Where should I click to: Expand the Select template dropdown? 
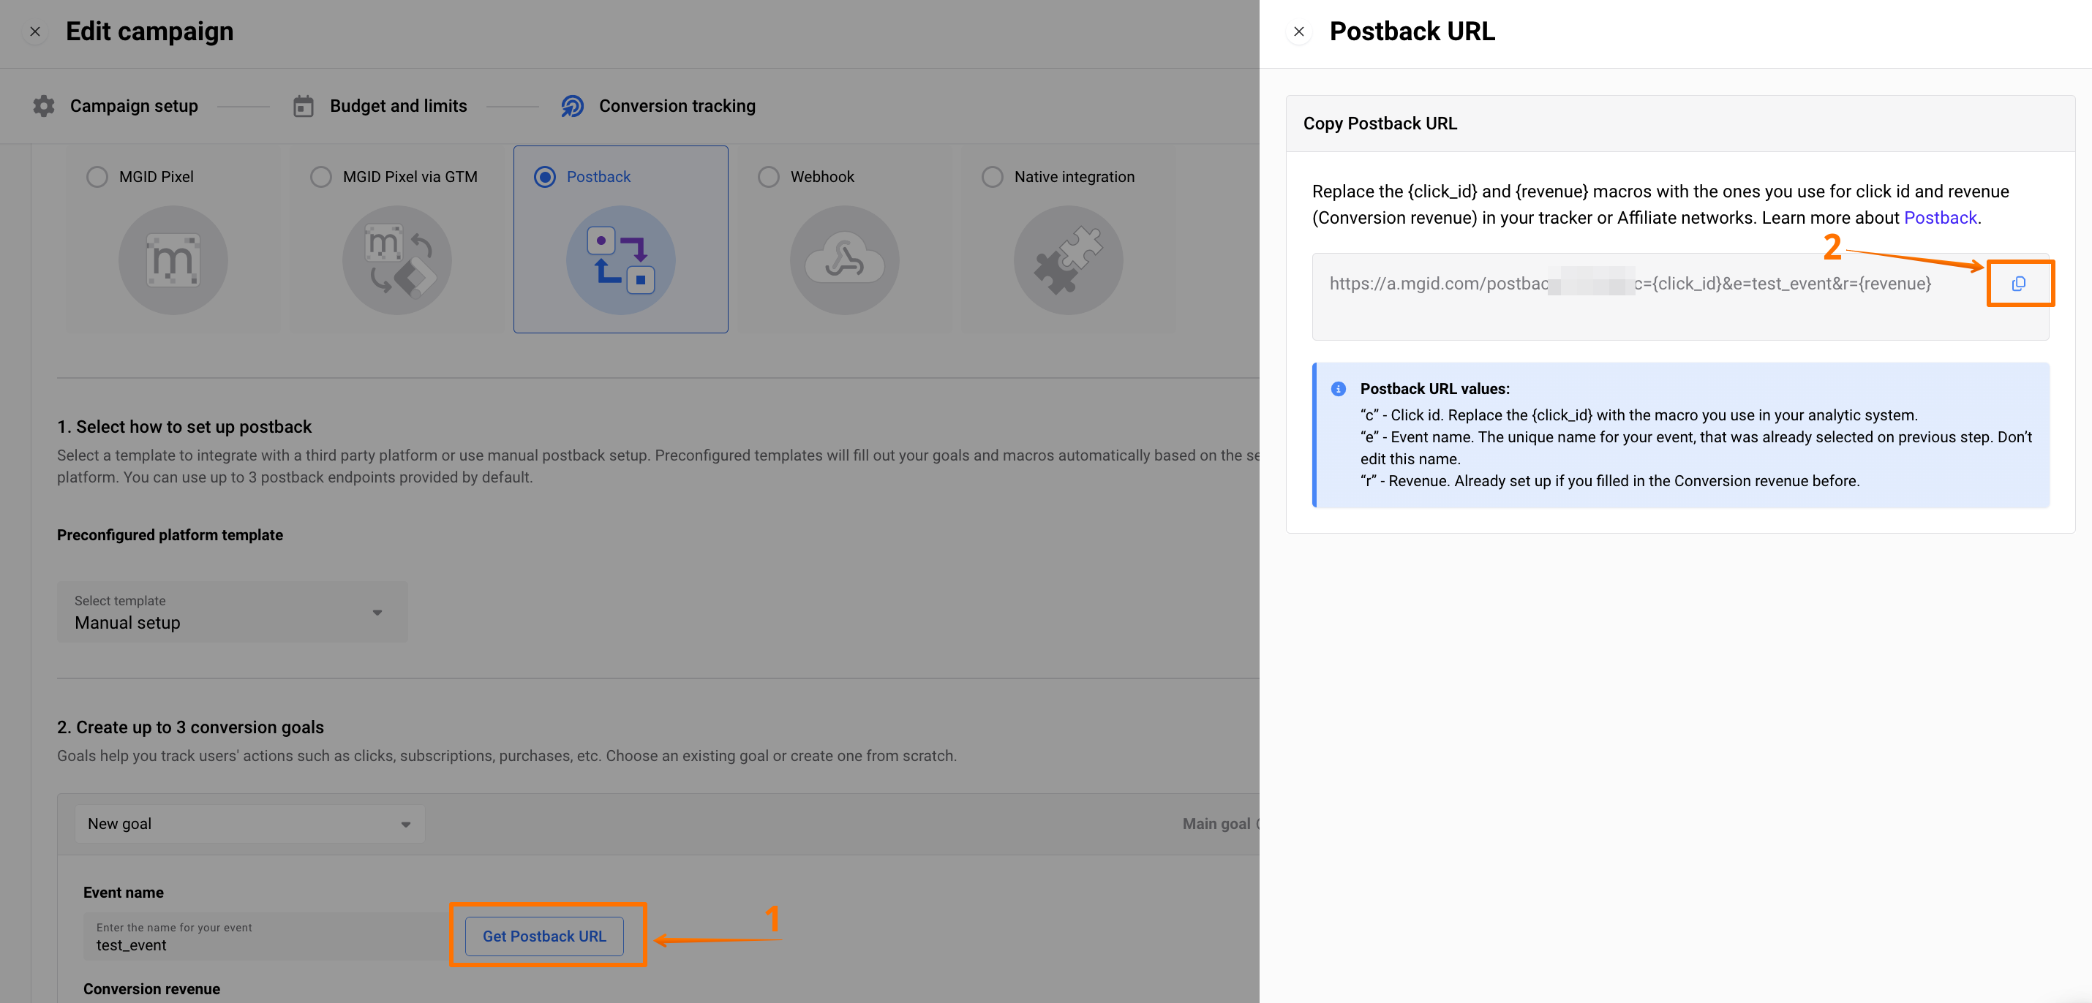pyautogui.click(x=233, y=612)
